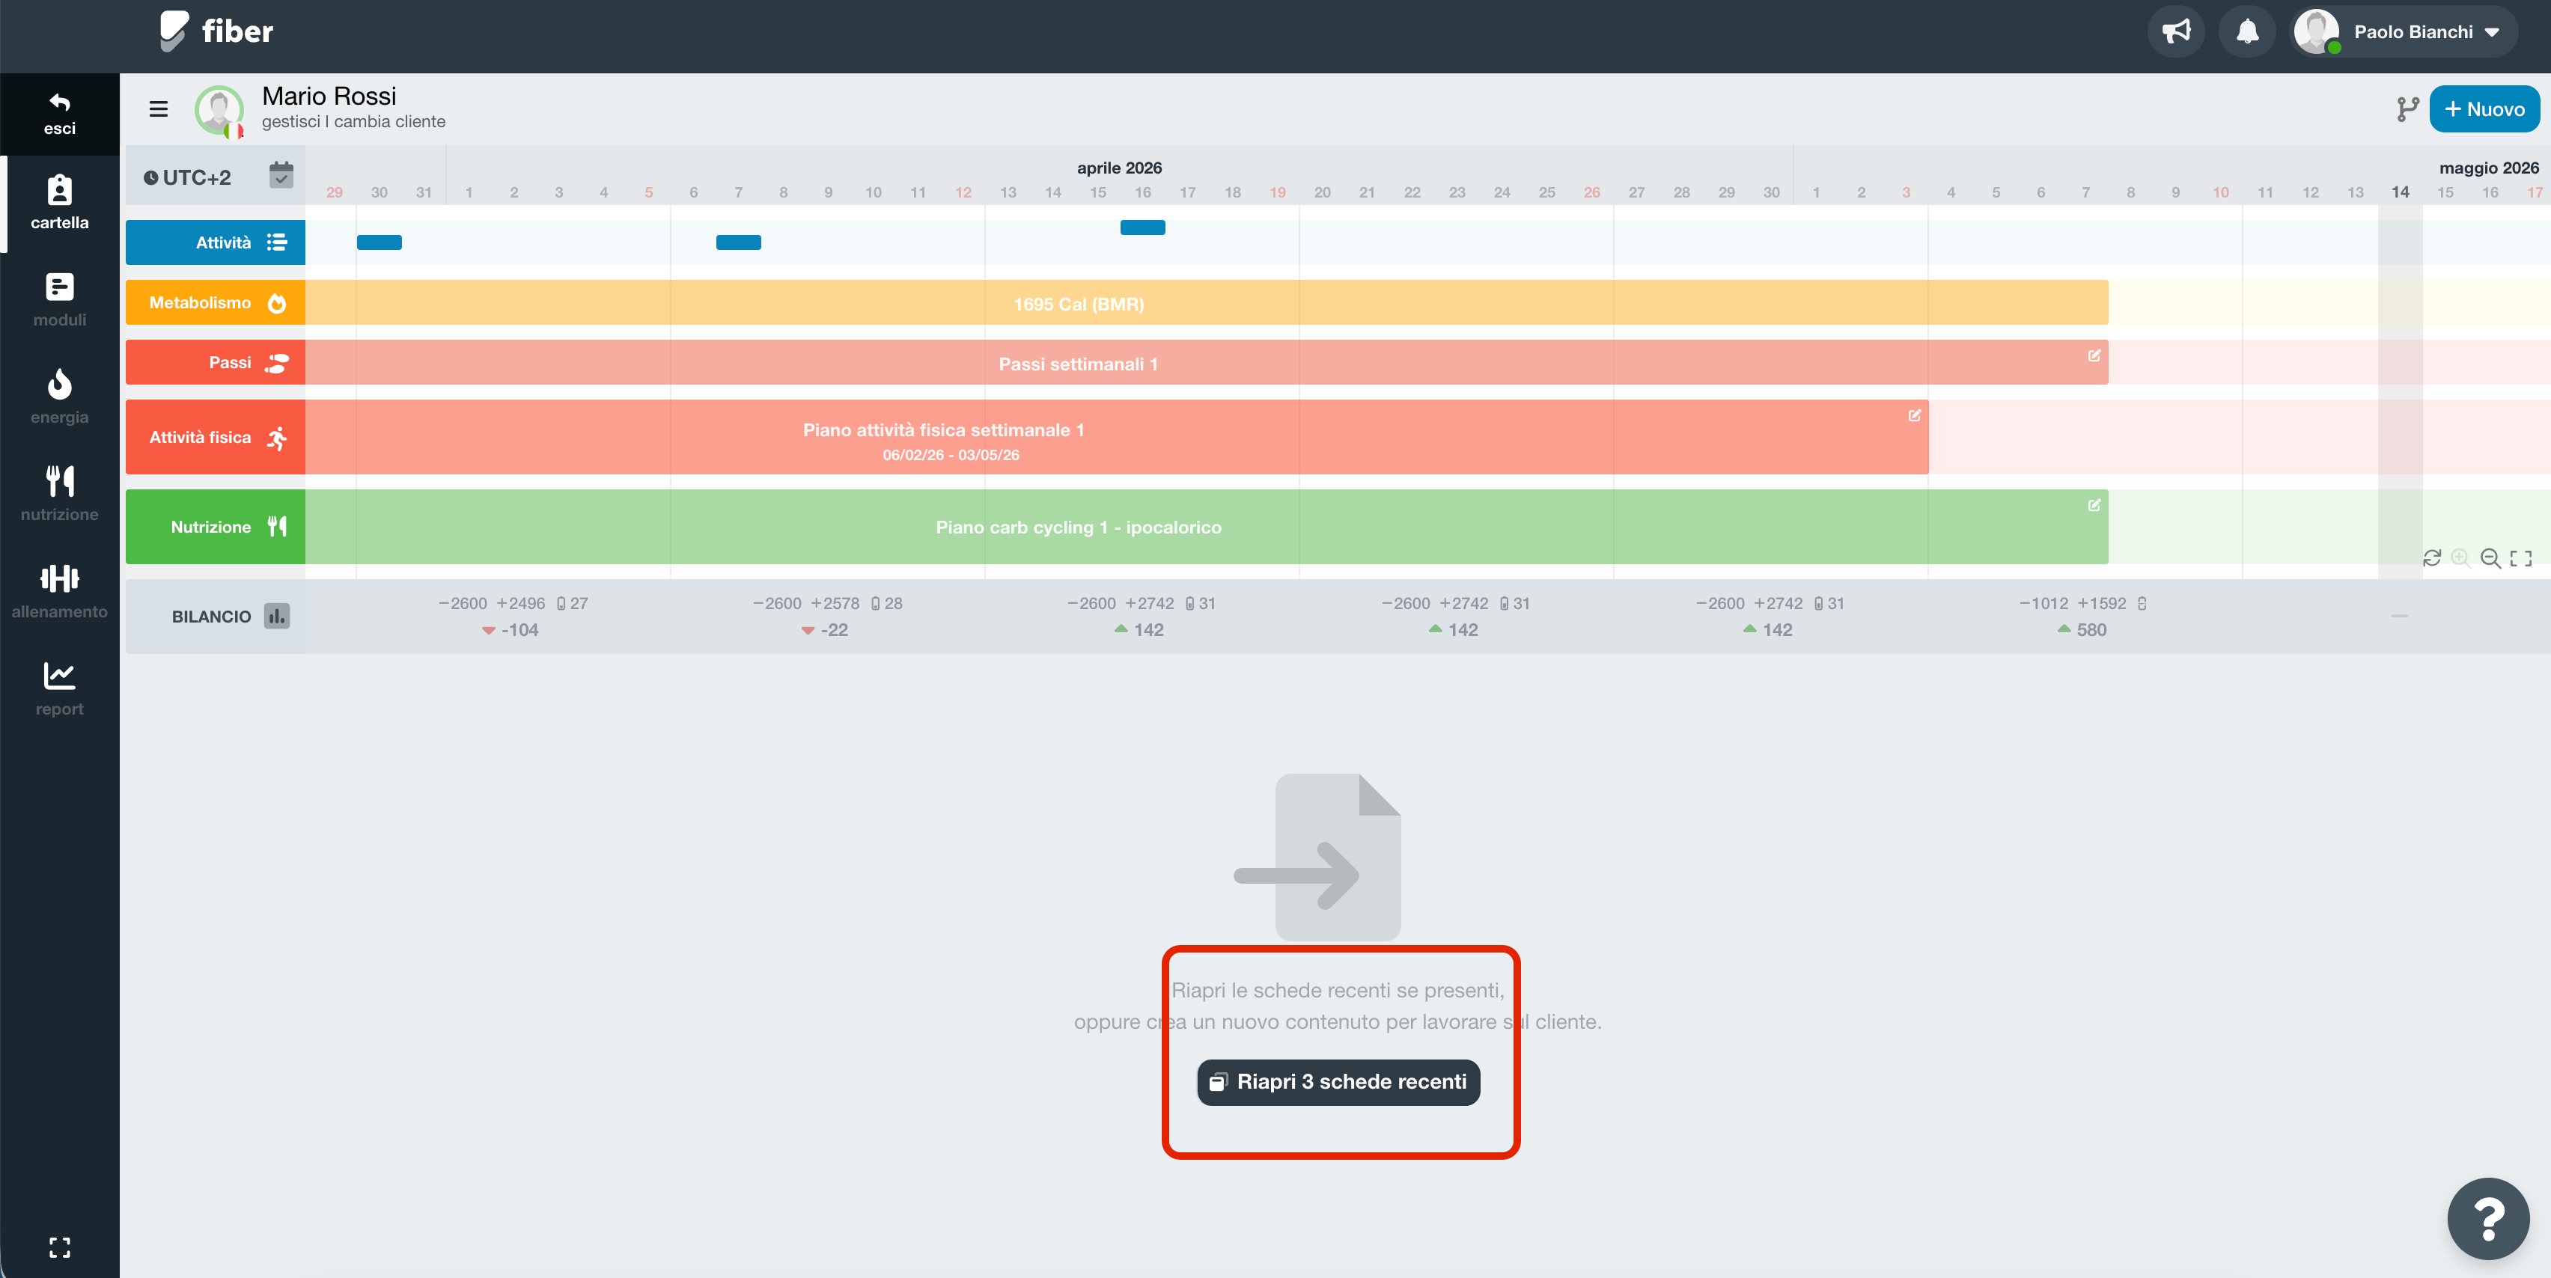Click the -104 balance value
This screenshot has width=2551, height=1278.
click(519, 629)
